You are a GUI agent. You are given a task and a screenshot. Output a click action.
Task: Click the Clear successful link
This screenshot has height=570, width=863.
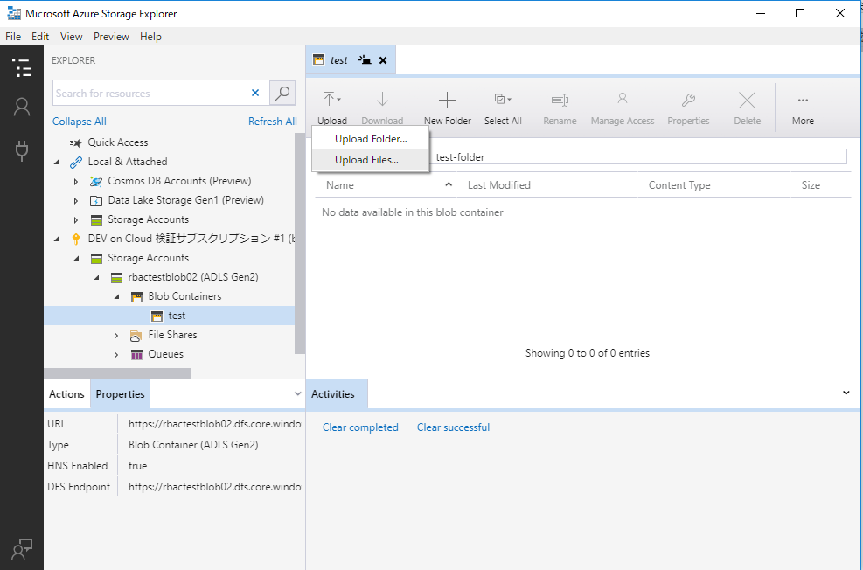pyautogui.click(x=453, y=427)
